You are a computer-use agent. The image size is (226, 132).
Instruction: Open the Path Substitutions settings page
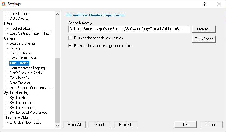click(x=23, y=58)
